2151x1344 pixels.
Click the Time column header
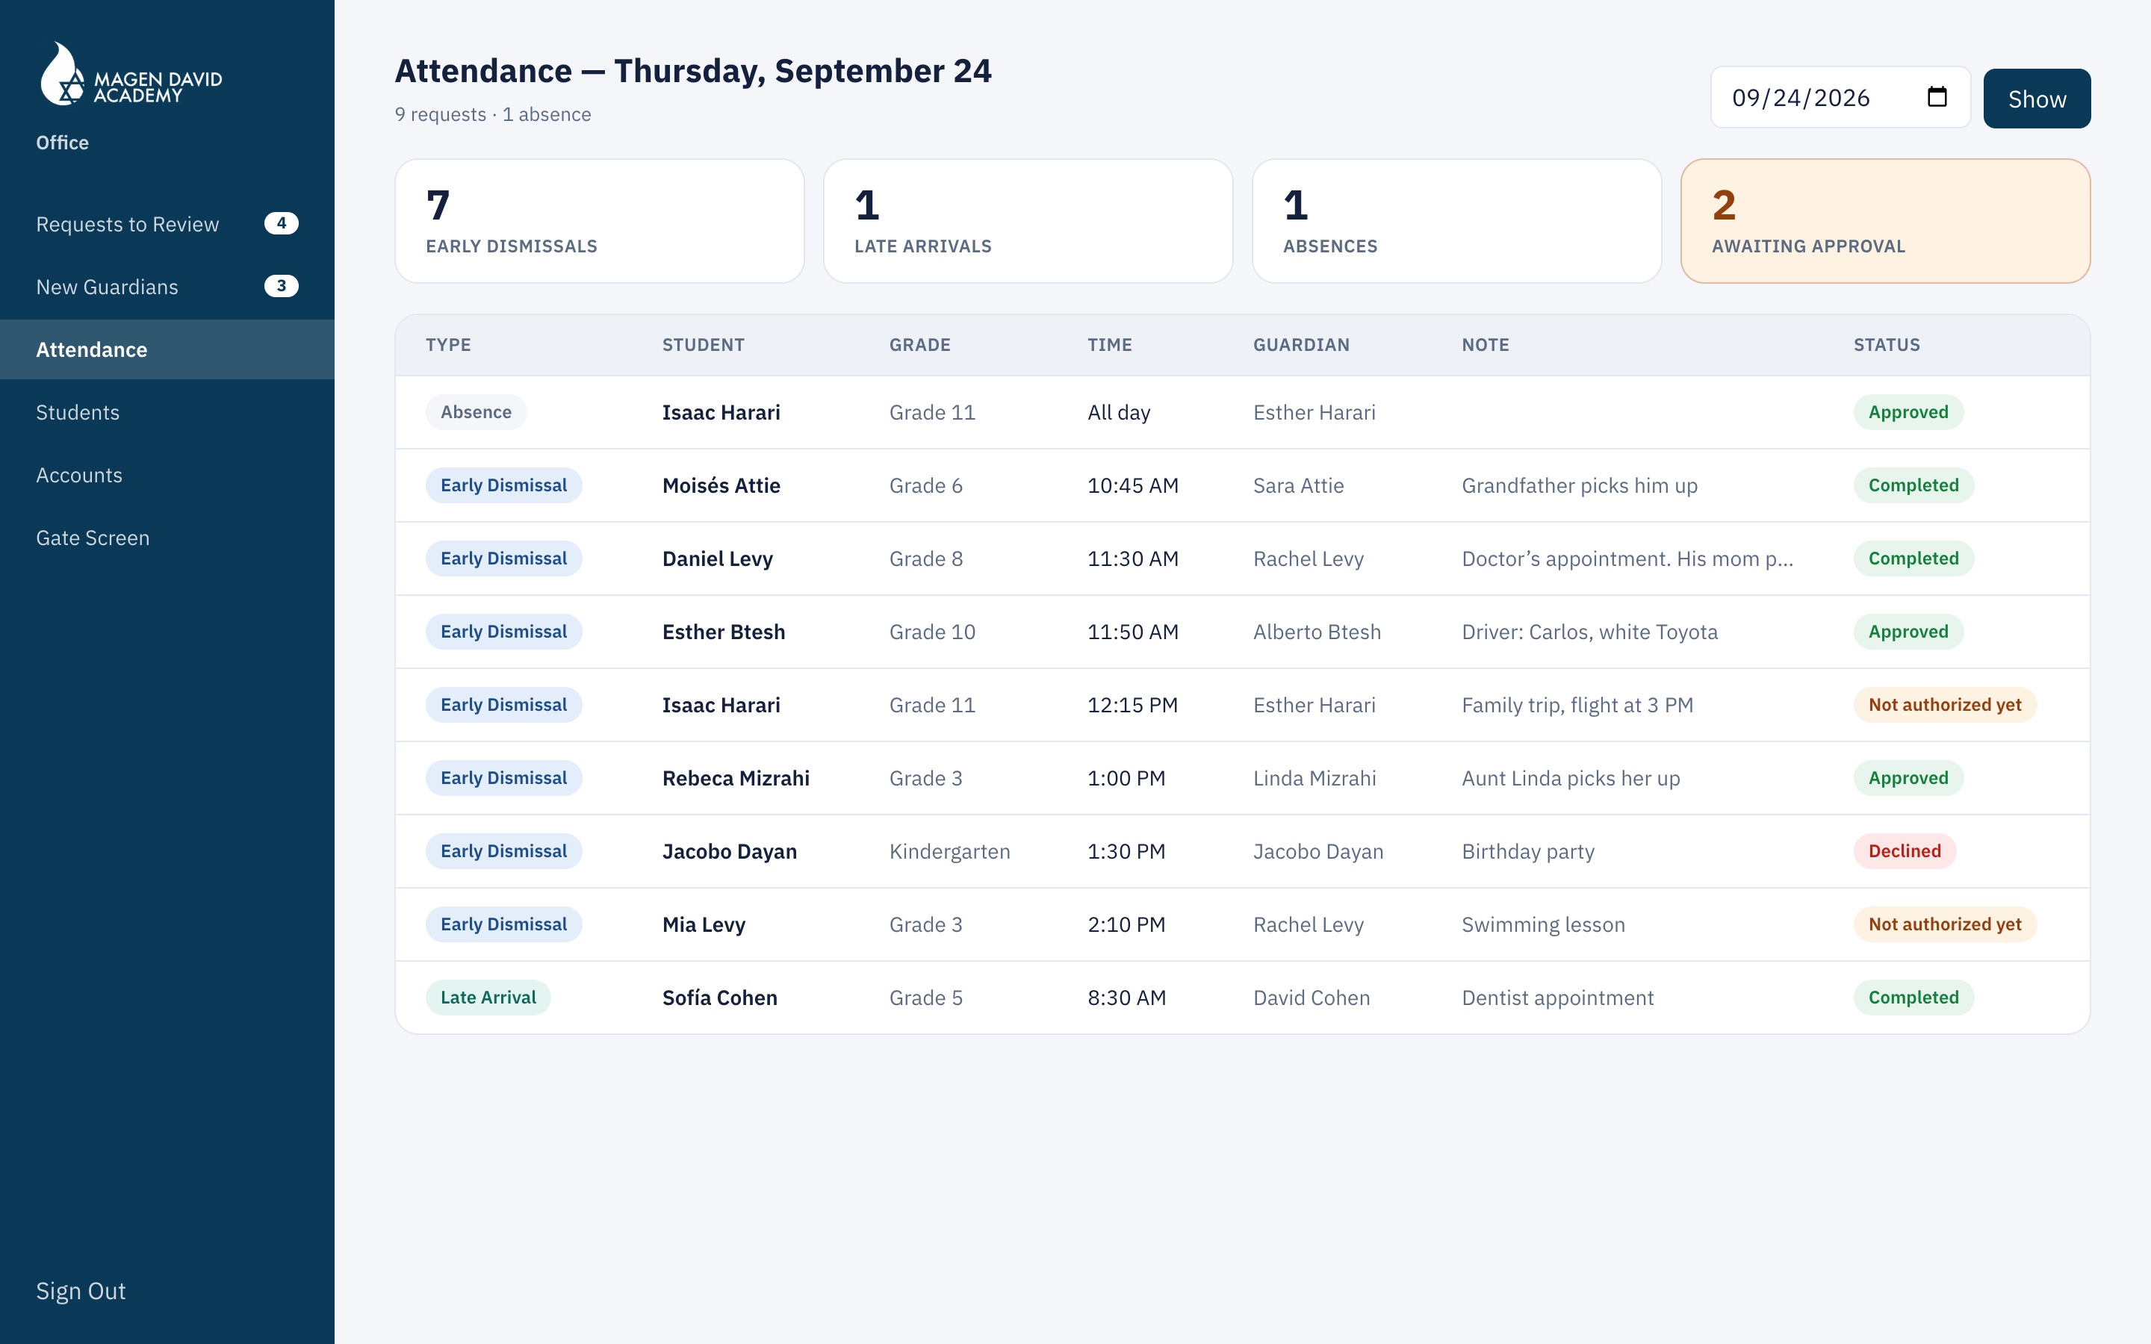1109,345
